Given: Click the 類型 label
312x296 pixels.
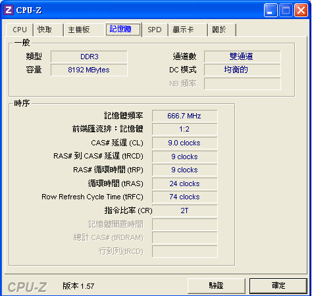Looking at the screenshot, I should [34, 57].
